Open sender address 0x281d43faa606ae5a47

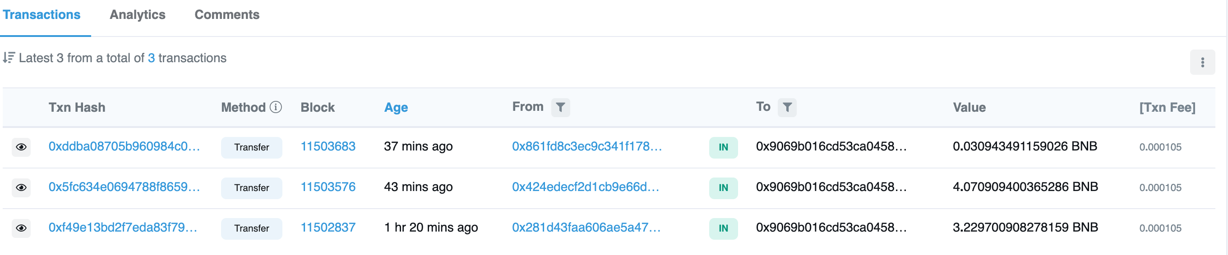tap(586, 228)
